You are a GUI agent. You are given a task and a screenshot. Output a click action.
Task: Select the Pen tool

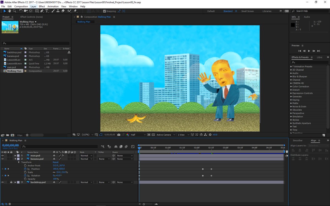click(42, 11)
